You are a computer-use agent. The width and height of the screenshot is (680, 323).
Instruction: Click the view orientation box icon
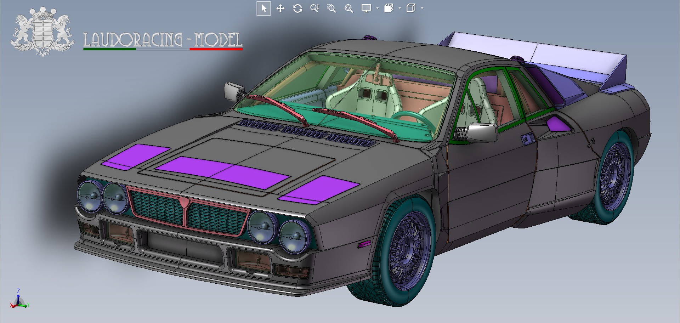[x=389, y=8]
